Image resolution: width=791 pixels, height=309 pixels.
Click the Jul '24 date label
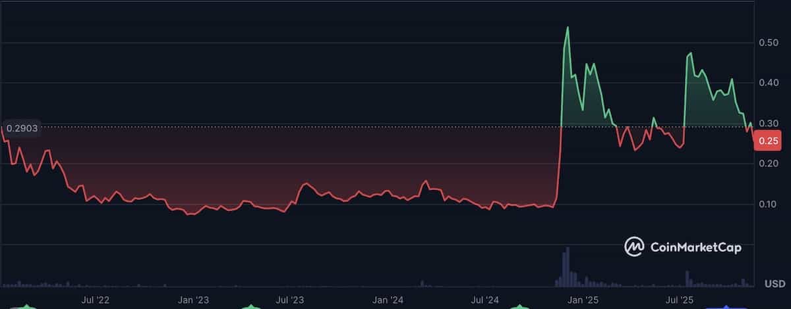[486, 300]
